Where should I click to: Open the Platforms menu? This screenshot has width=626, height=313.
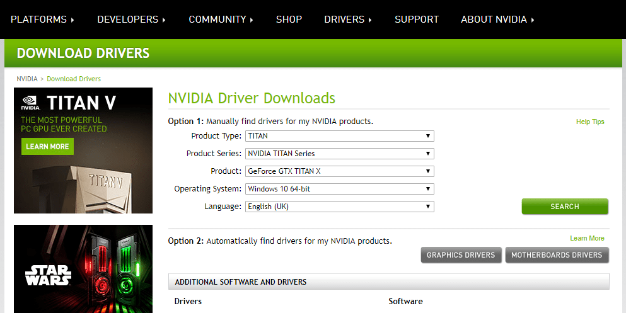click(42, 20)
